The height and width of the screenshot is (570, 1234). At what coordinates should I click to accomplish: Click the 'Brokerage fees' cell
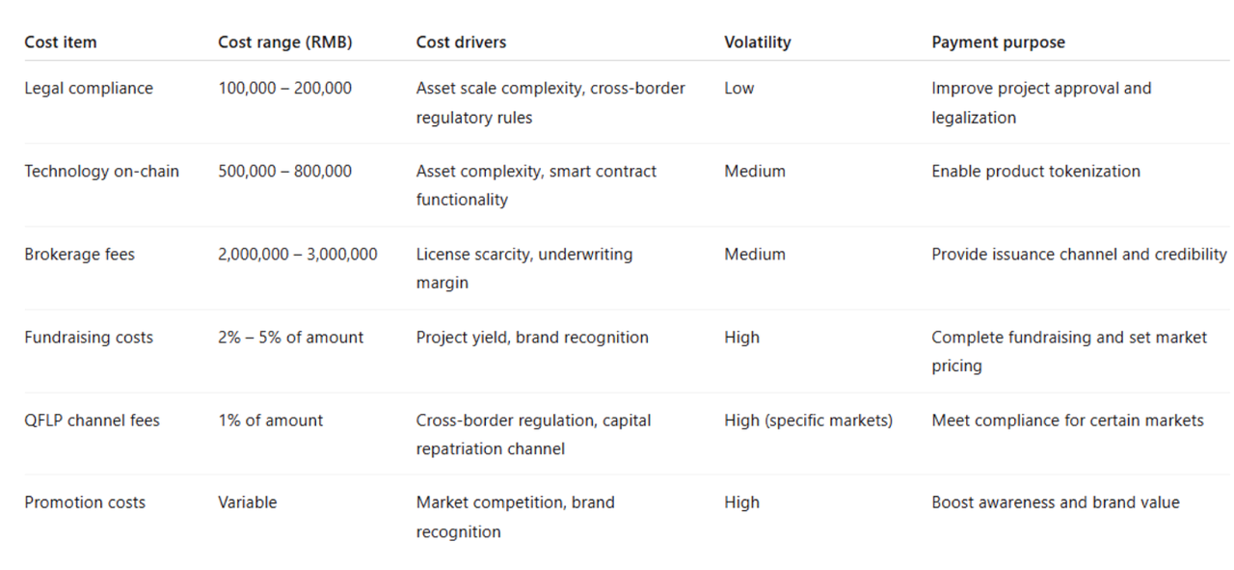80,255
